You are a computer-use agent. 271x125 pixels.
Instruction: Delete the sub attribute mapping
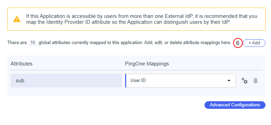pos(255,81)
